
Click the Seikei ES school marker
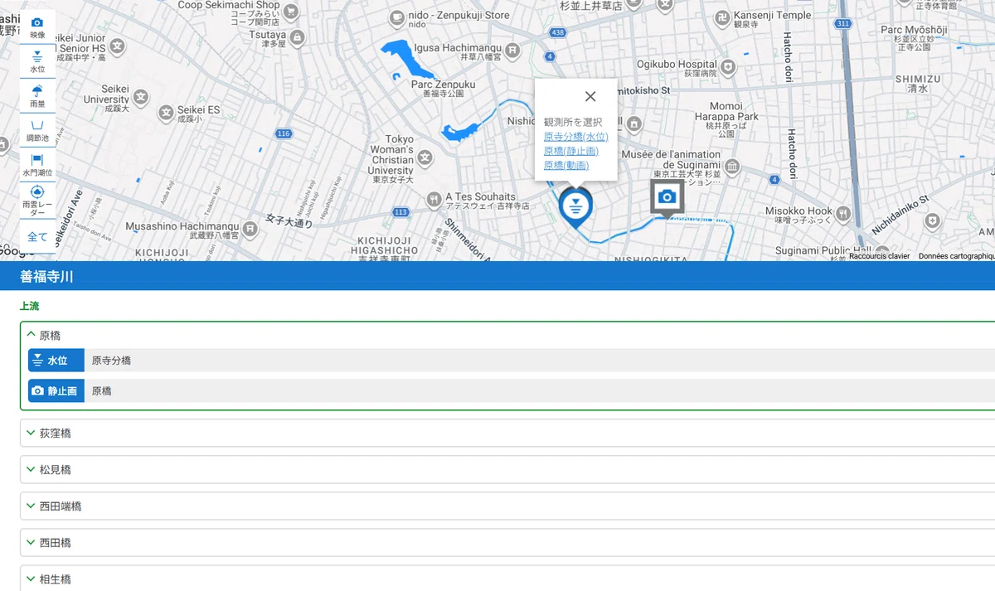(x=166, y=111)
